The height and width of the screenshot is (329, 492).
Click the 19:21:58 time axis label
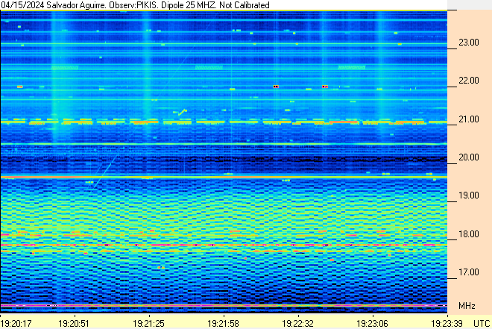223,323
